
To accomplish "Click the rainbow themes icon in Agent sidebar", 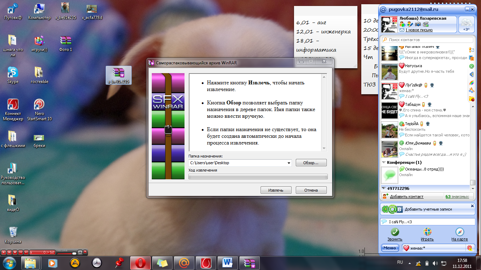I will (x=472, y=83).
